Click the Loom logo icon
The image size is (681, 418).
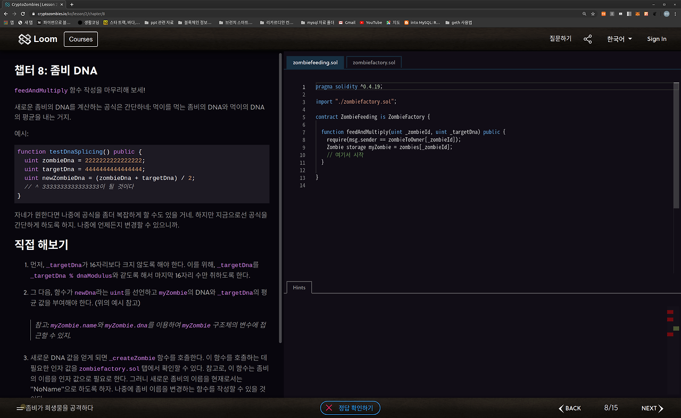tap(24, 39)
